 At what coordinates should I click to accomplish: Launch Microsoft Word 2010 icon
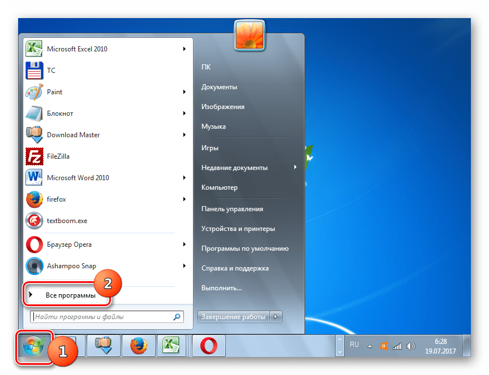pyautogui.click(x=34, y=178)
